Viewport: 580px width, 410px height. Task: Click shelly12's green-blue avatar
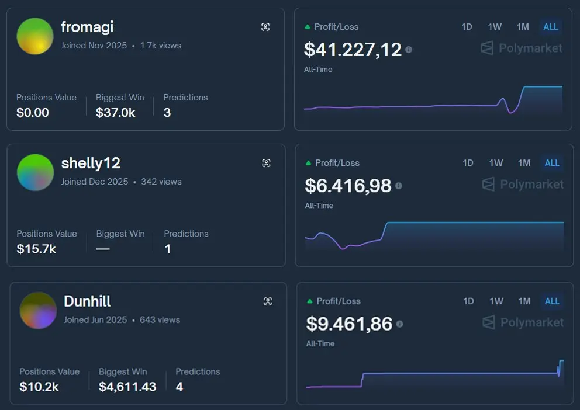pyautogui.click(x=36, y=172)
